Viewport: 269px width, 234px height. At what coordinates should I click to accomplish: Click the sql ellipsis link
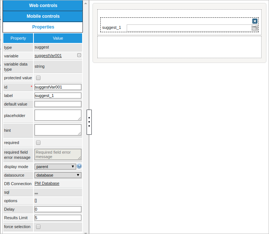(36, 192)
